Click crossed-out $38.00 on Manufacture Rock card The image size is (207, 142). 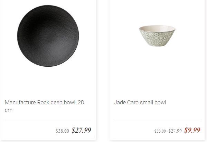(x=62, y=131)
